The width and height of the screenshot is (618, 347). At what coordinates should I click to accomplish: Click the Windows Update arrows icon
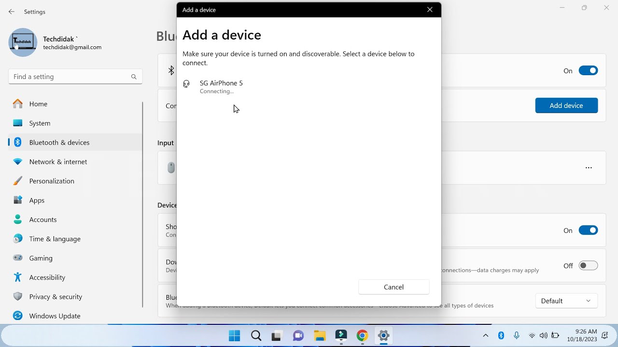18,316
